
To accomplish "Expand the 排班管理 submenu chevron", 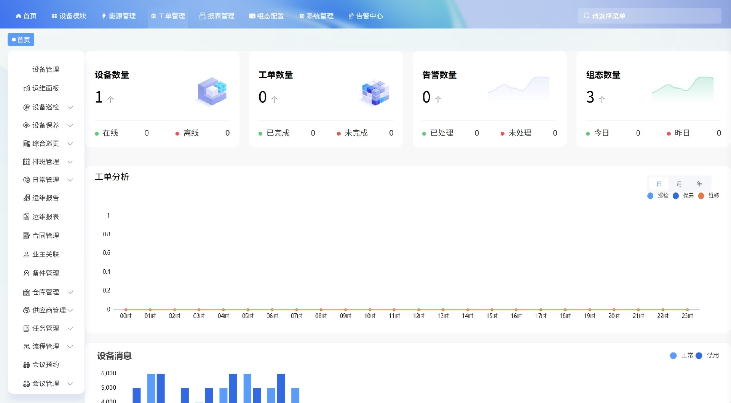I will click(x=70, y=162).
